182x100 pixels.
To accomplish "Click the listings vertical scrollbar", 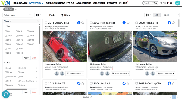I will (179, 23).
